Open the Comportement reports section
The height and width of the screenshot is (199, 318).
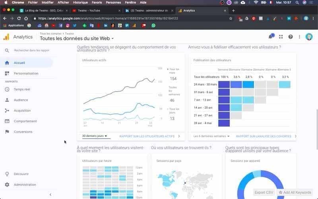25,121
